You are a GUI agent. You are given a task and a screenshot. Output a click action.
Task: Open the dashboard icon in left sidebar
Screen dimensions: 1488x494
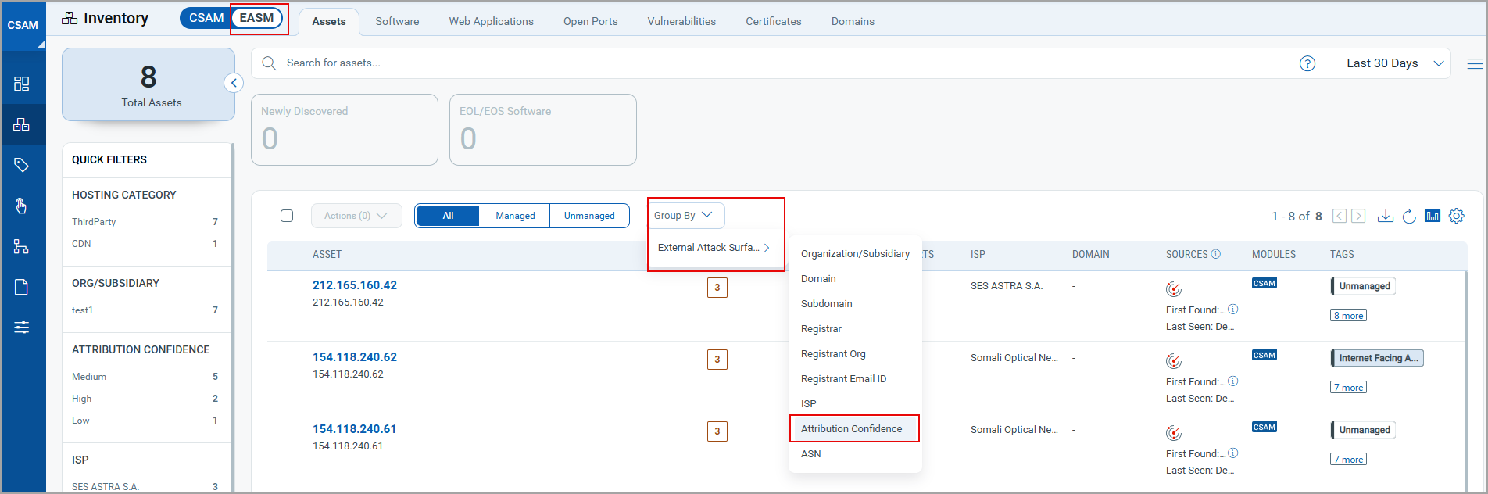click(22, 84)
